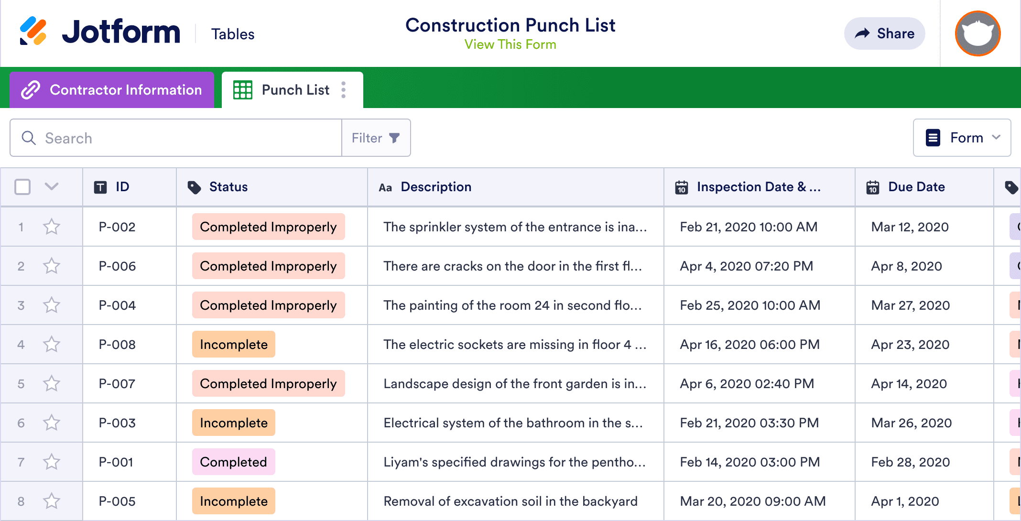Click the Aa icon in Description header

tap(385, 187)
